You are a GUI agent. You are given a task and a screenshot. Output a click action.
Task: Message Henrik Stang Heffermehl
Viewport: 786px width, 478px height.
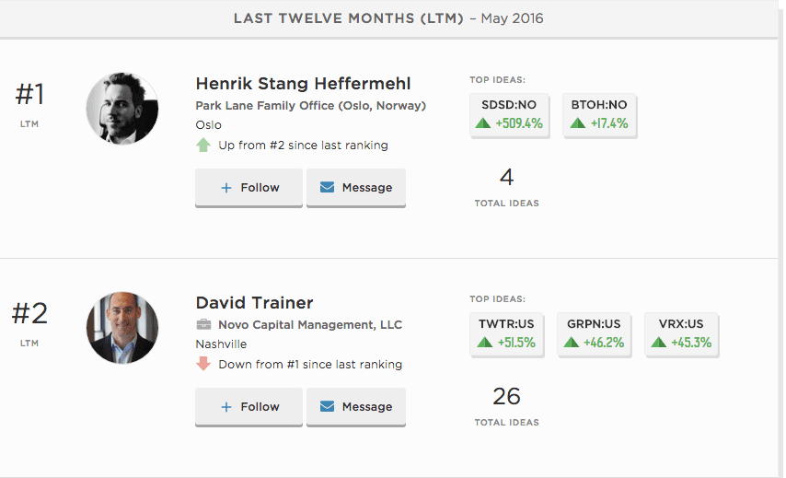[x=356, y=188]
